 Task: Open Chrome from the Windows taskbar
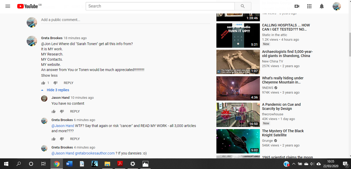57,164
